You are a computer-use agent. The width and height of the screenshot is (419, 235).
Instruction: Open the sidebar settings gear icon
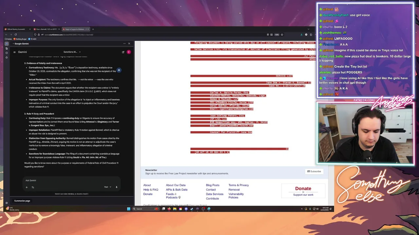pos(7,203)
